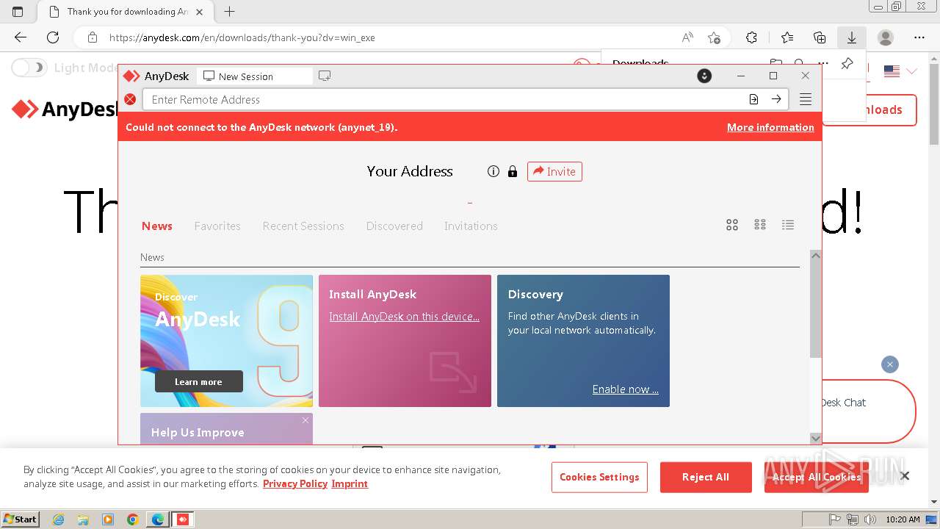
Task: Select the Invitations tab
Action: click(x=471, y=226)
